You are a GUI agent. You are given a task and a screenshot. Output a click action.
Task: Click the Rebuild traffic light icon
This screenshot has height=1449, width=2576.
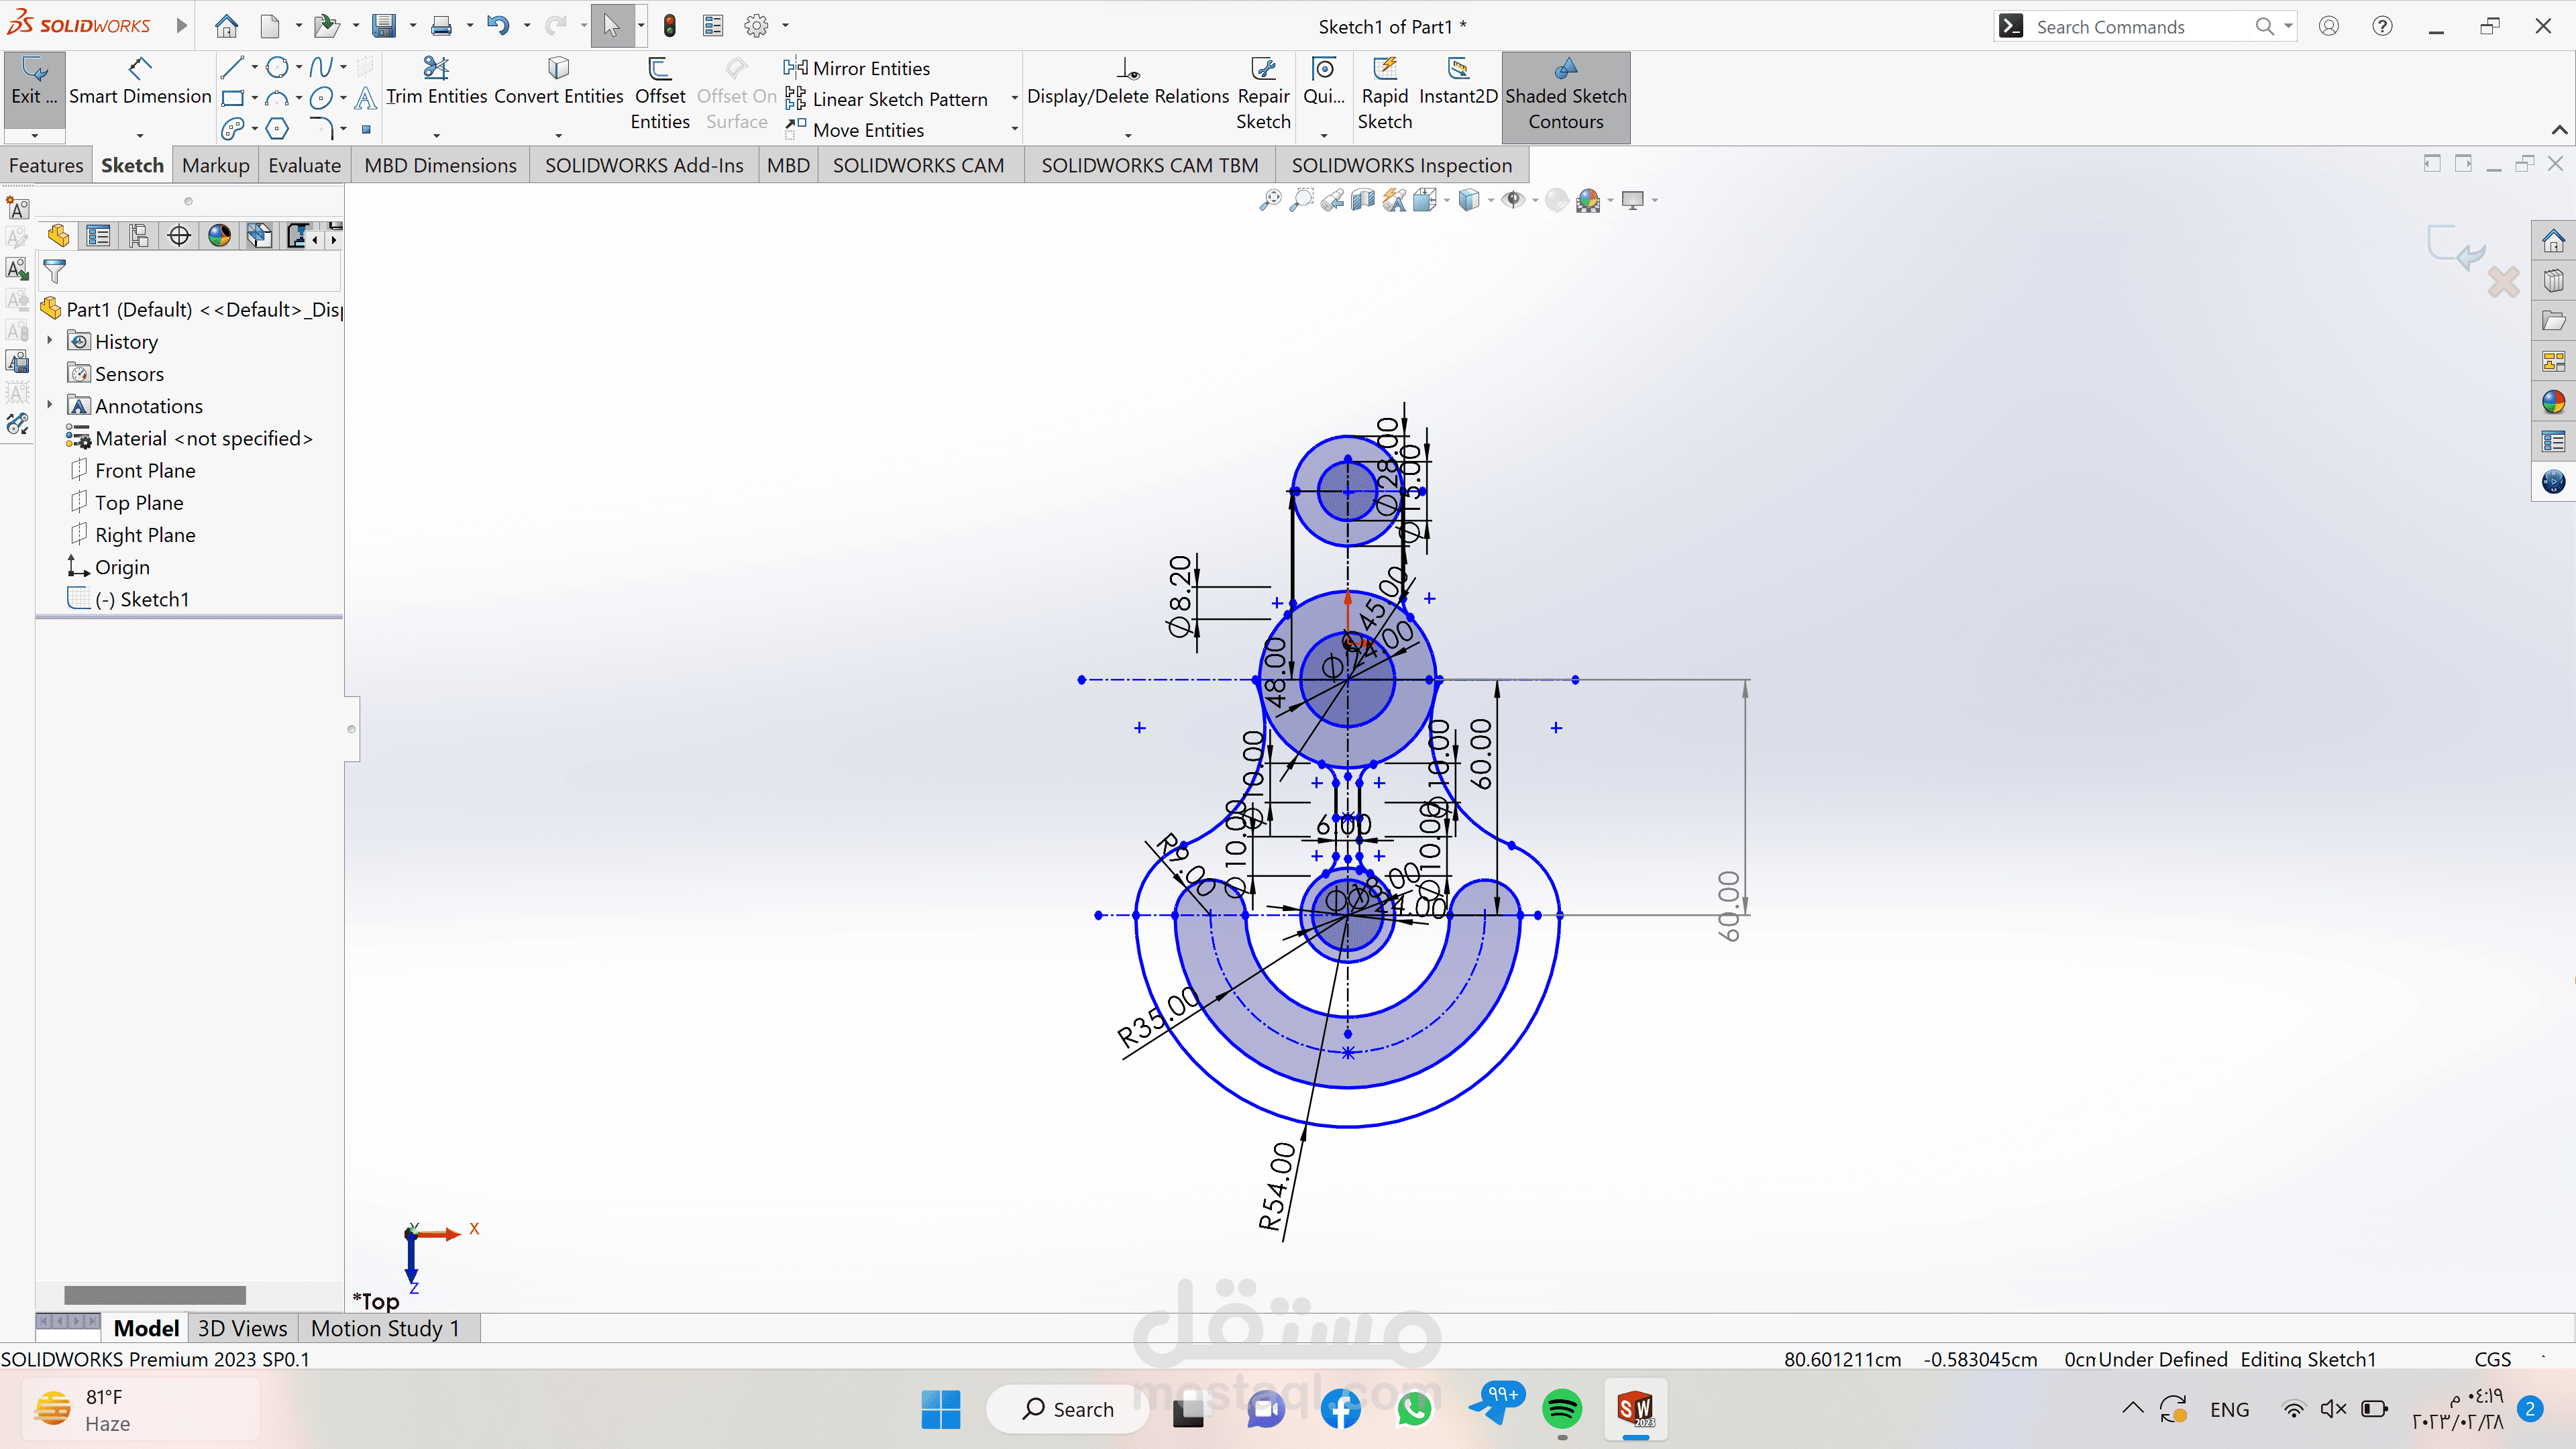670,26
